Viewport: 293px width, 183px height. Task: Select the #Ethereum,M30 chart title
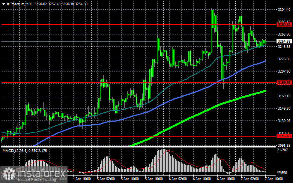pyautogui.click(x=20, y=4)
